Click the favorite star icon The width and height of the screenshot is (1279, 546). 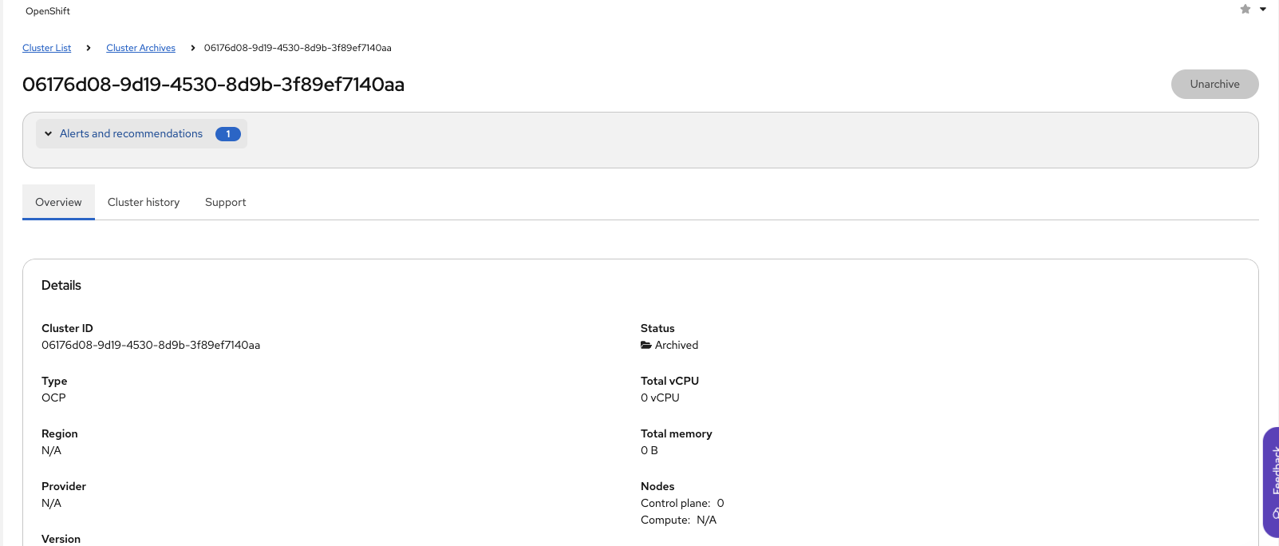pyautogui.click(x=1245, y=10)
